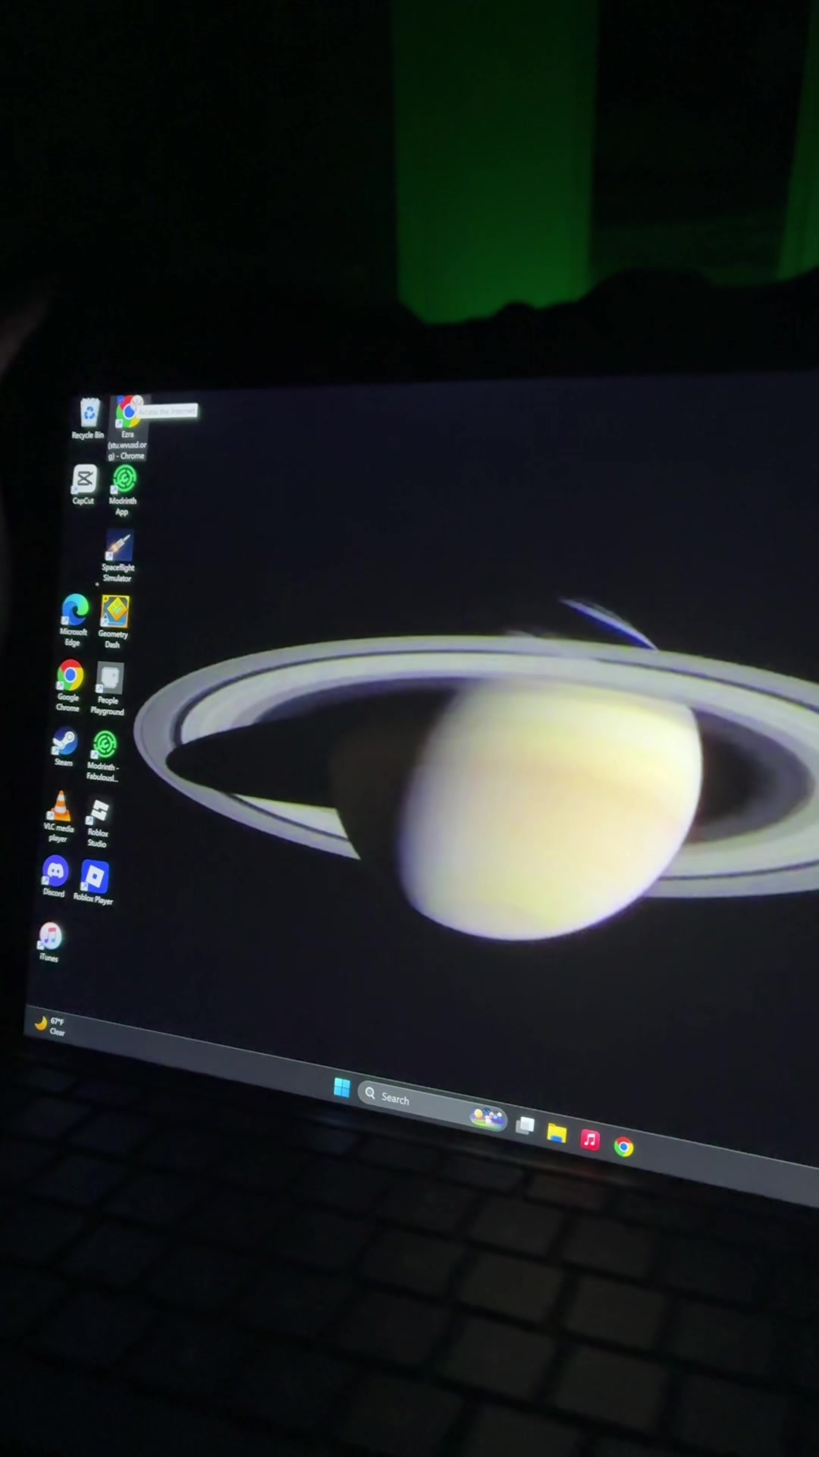Open the Spaceflight Simulator shortcut

(x=118, y=557)
